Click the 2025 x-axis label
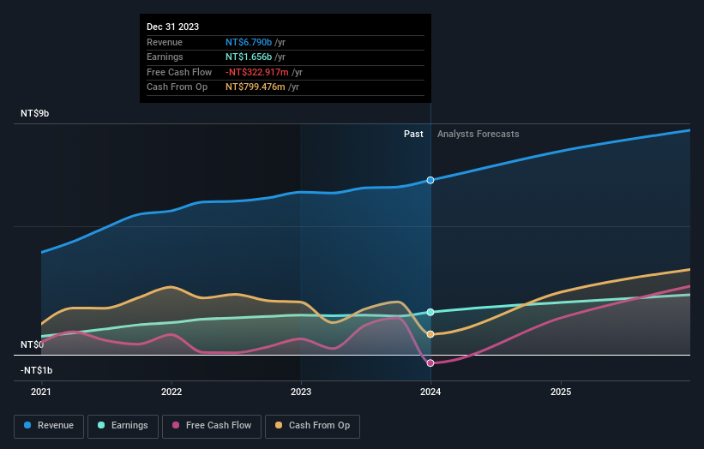Viewport: 704px width, 449px height. (x=561, y=392)
